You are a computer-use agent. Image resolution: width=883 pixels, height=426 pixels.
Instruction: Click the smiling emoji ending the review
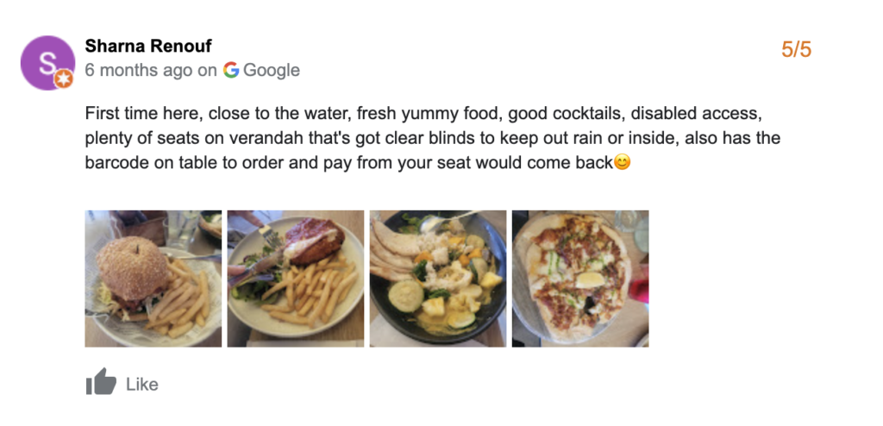(622, 161)
